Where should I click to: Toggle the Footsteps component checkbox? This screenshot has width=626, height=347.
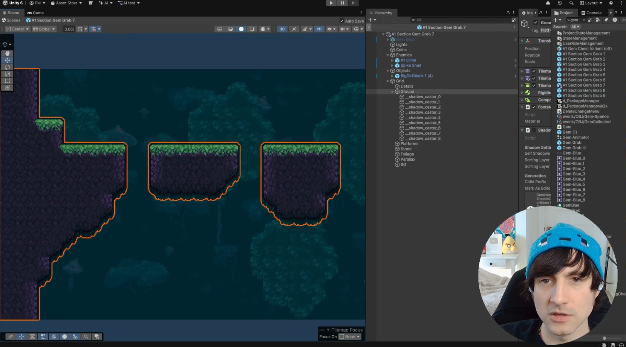click(x=534, y=107)
